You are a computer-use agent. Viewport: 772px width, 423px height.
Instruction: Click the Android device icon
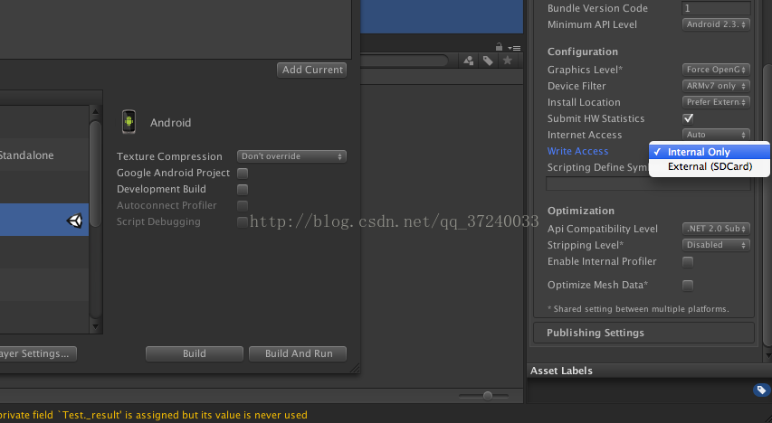(x=129, y=121)
